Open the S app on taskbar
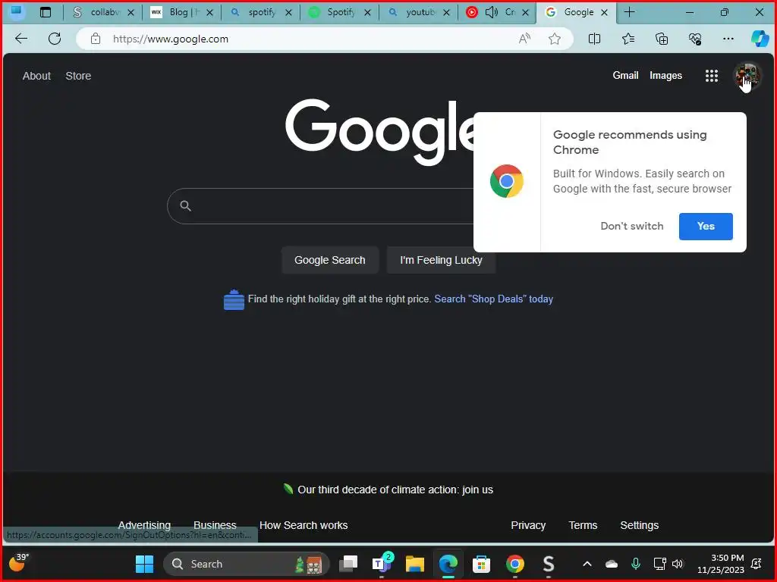This screenshot has width=777, height=582. [x=548, y=564]
